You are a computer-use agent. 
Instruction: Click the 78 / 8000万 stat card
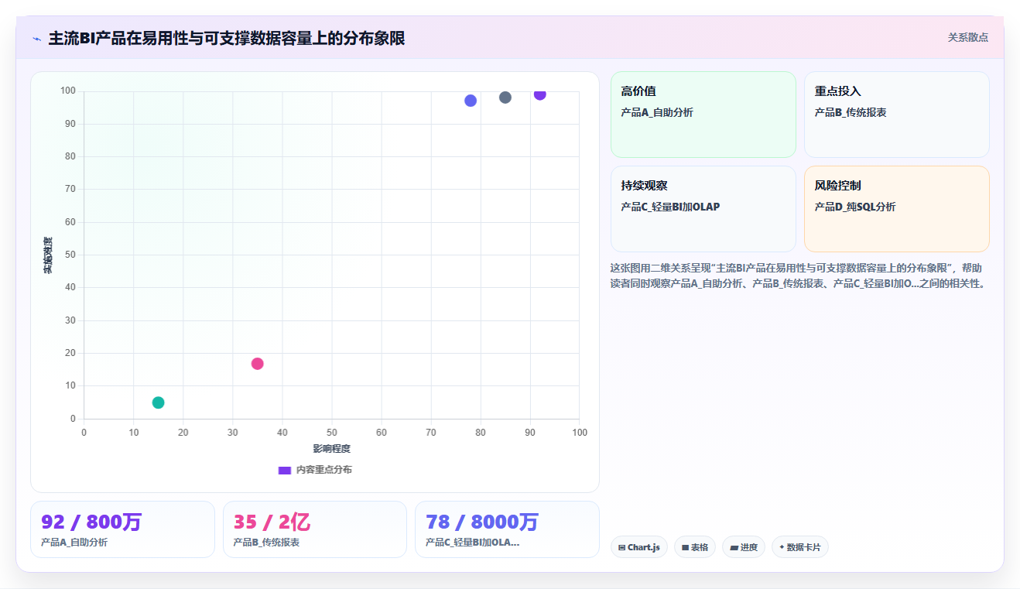[x=507, y=529]
